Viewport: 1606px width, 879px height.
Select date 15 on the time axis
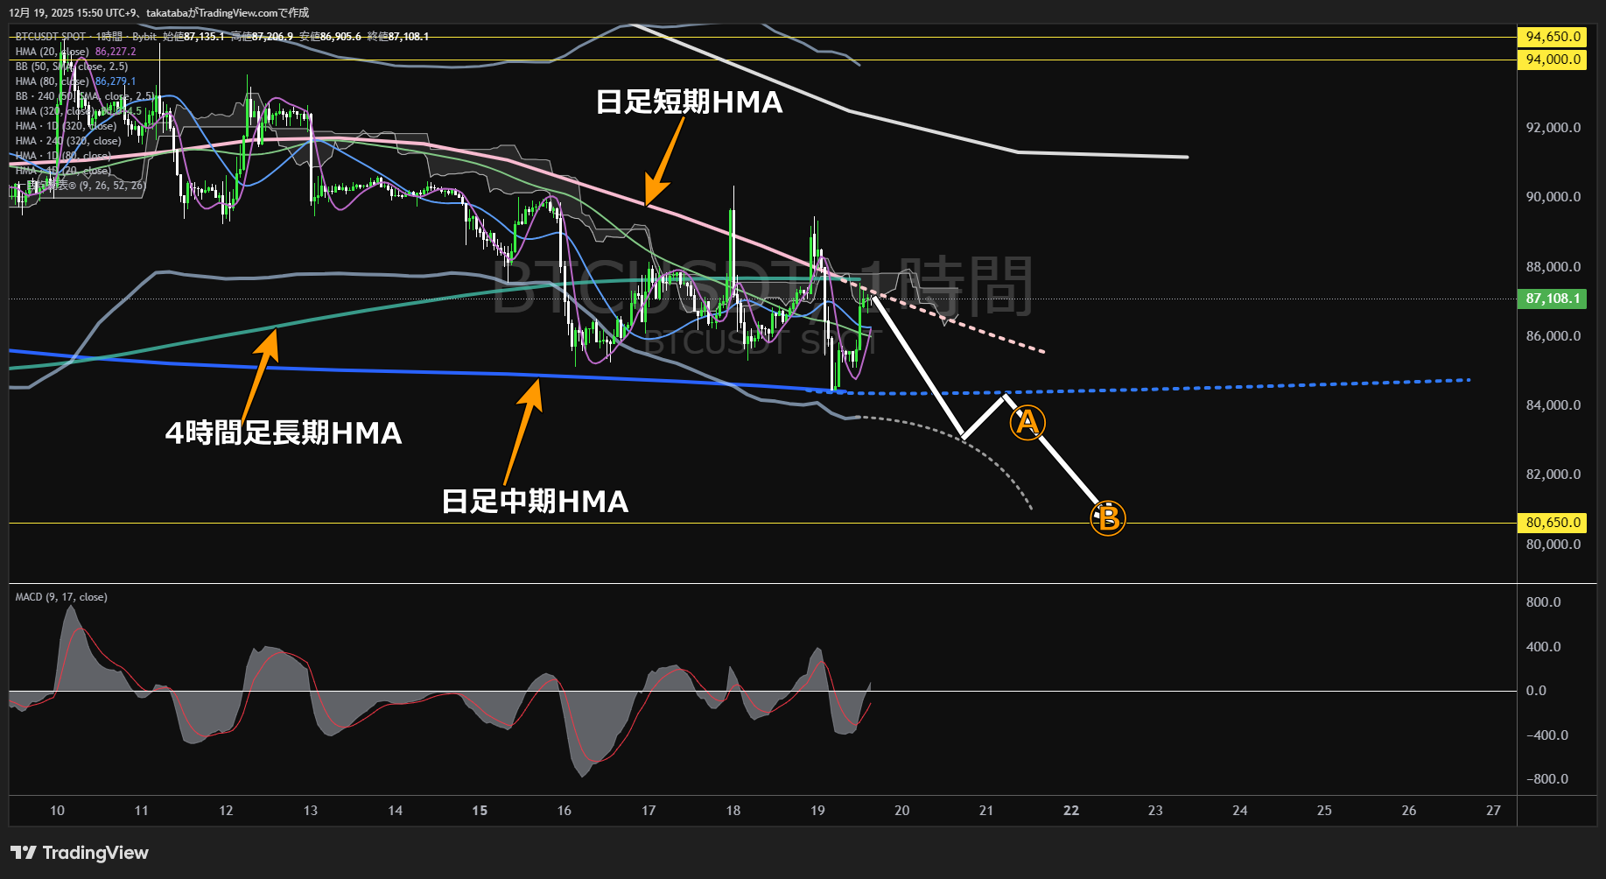click(x=480, y=811)
